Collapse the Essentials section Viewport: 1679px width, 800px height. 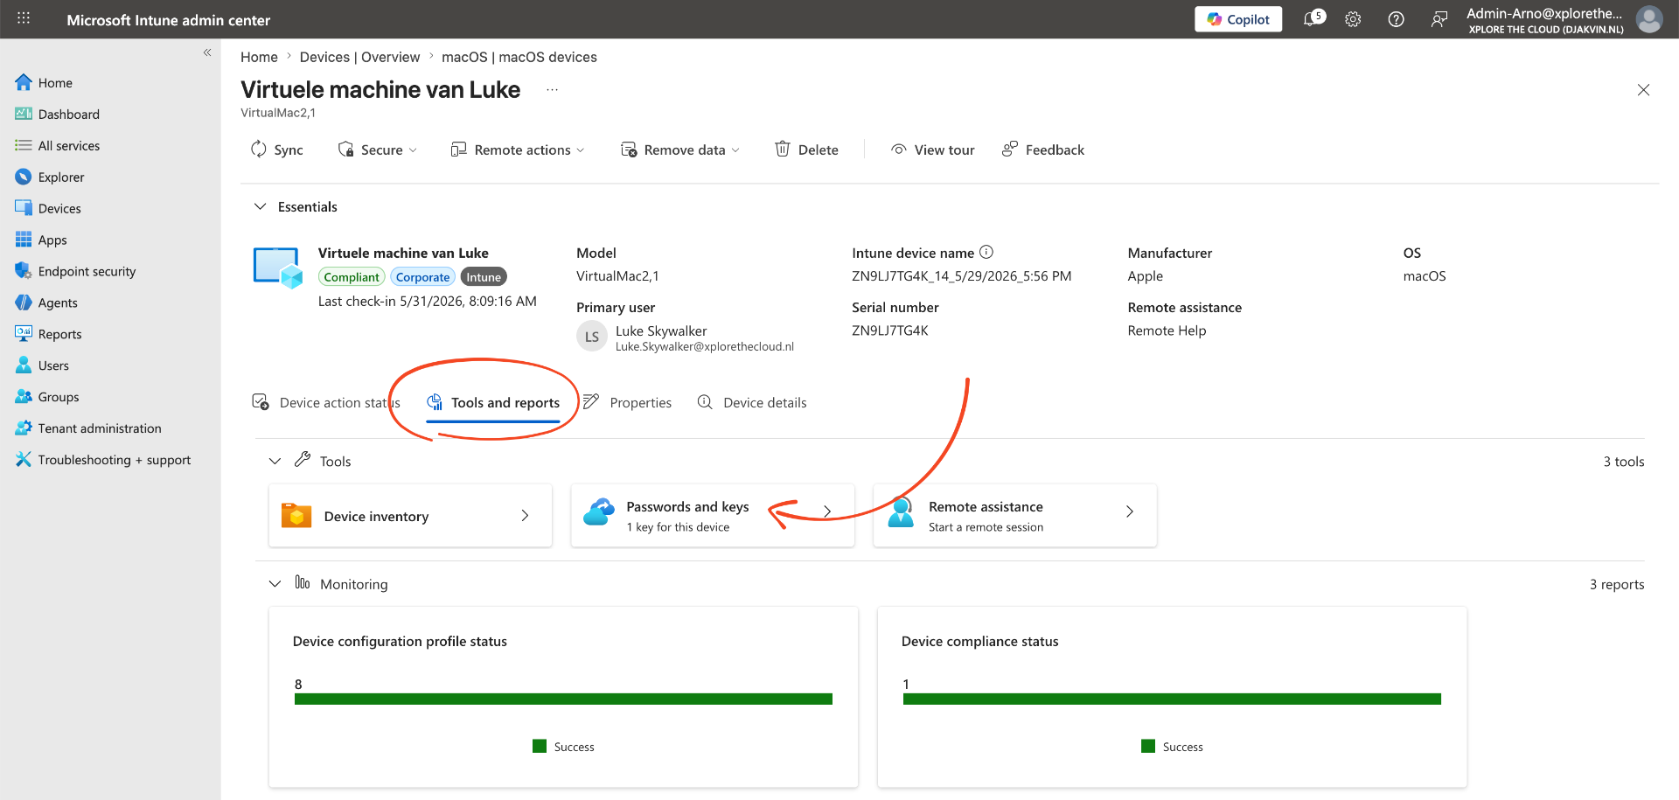(260, 206)
